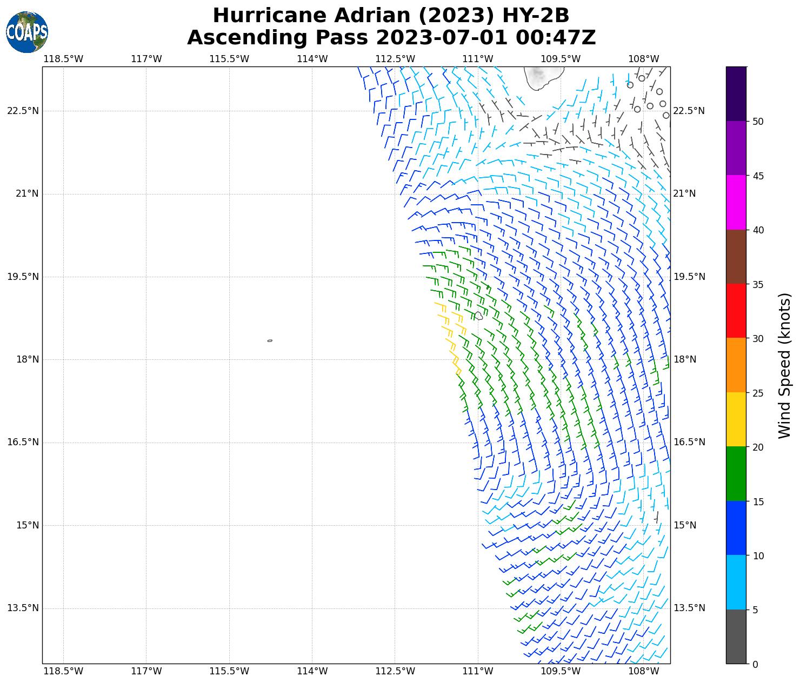This screenshot has width=800, height=683.
Task: Click the yellow wind barbs cluster
Action: coord(450,335)
